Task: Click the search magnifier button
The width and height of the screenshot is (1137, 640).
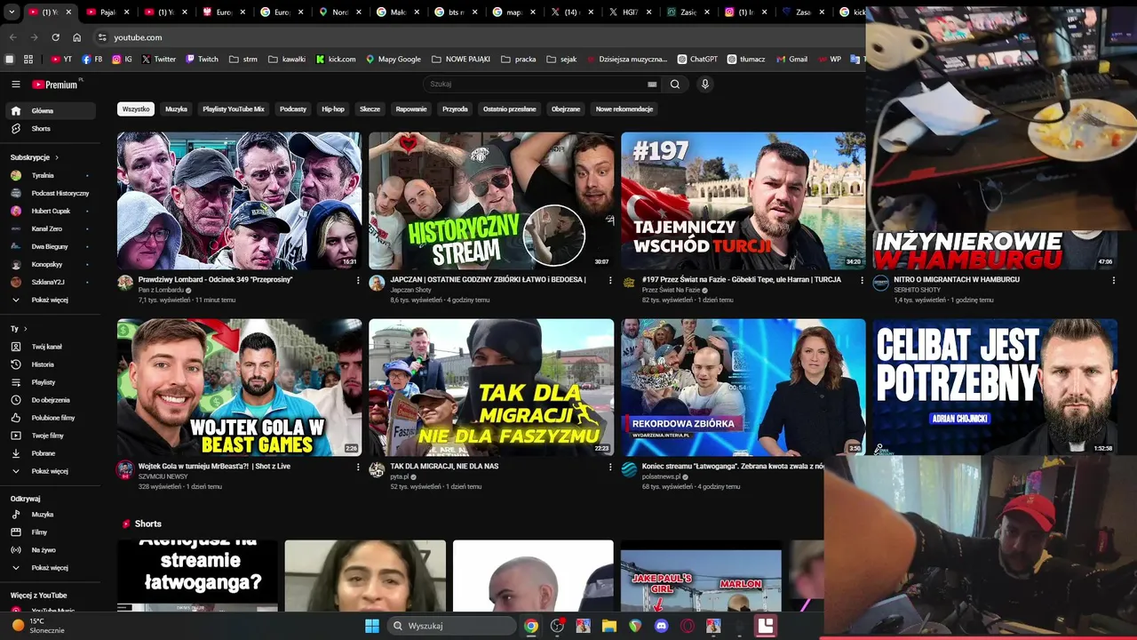Action: click(675, 84)
